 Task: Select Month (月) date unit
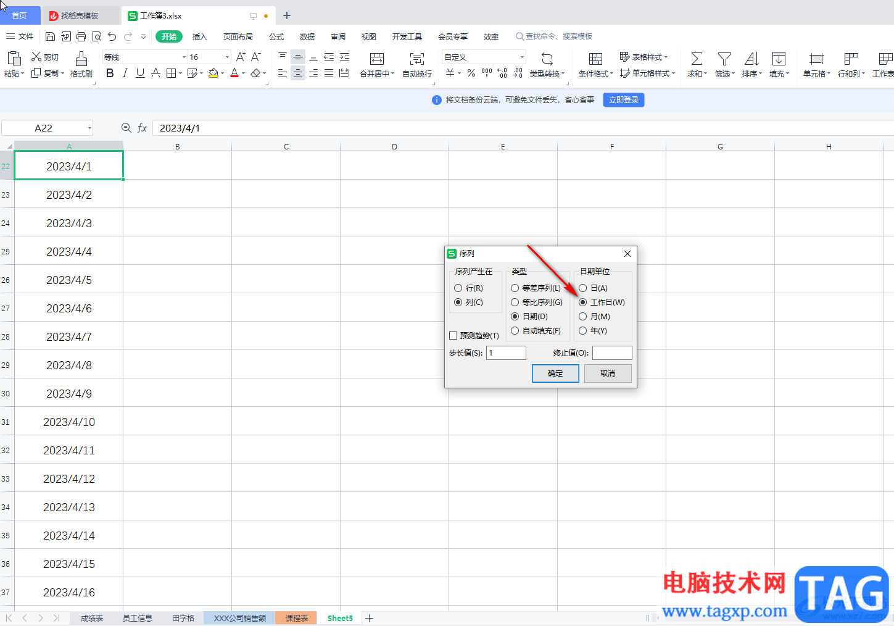582,317
